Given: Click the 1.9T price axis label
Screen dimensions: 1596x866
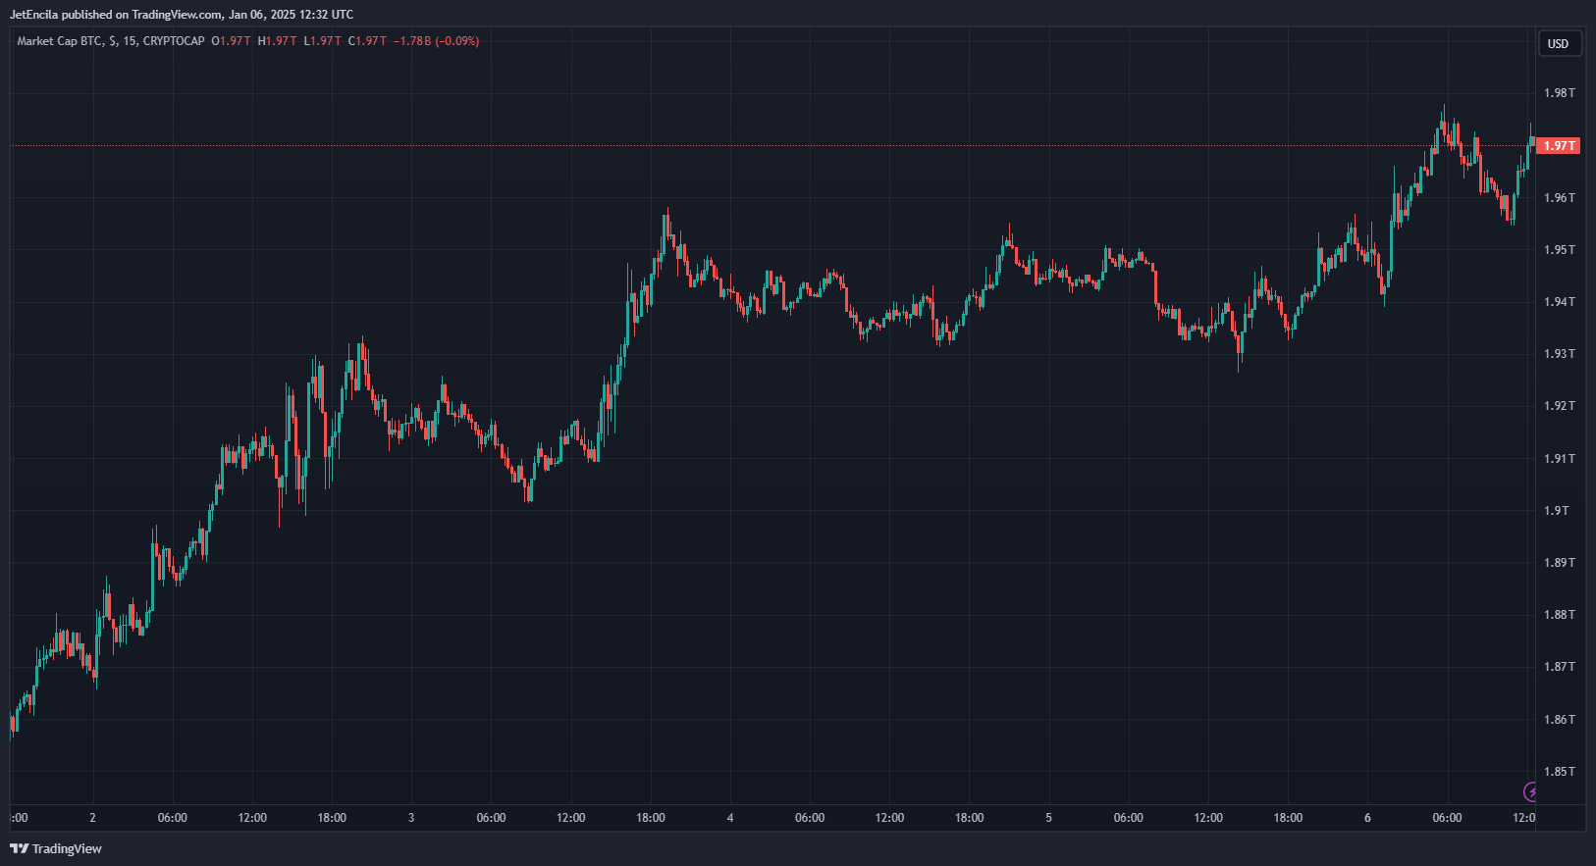Looking at the screenshot, I should 1557,510.
